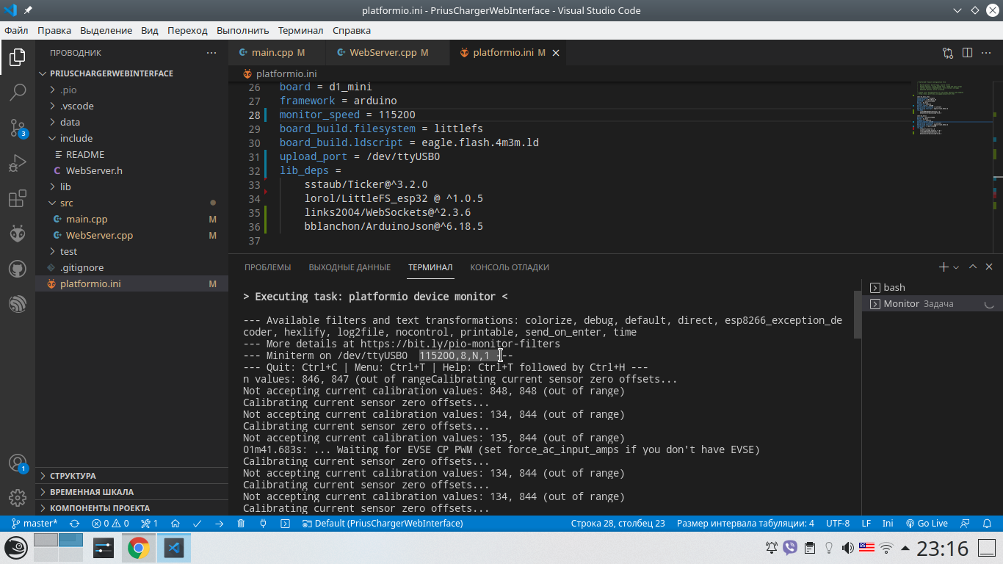1003x564 pixels.
Task: Maximize the terminal panel with the up chevron
Action: [x=973, y=267]
